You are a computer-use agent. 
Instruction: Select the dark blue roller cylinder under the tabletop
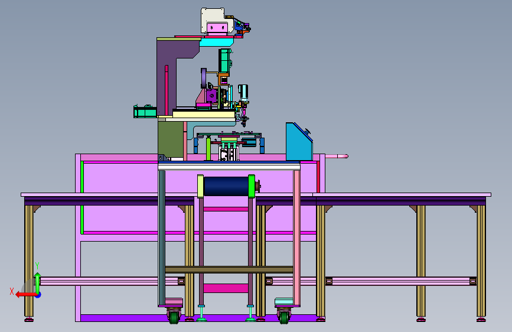[226, 186]
